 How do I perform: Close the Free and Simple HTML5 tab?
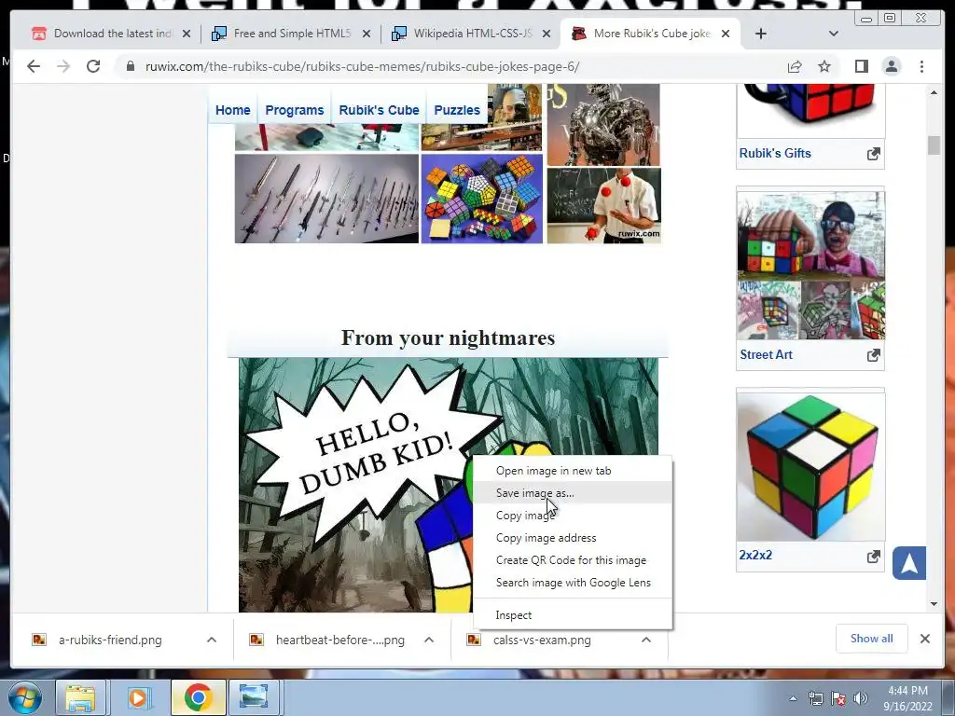(367, 34)
